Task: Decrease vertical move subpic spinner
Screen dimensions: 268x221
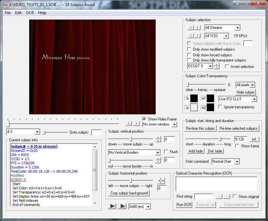Action: pos(158,141)
